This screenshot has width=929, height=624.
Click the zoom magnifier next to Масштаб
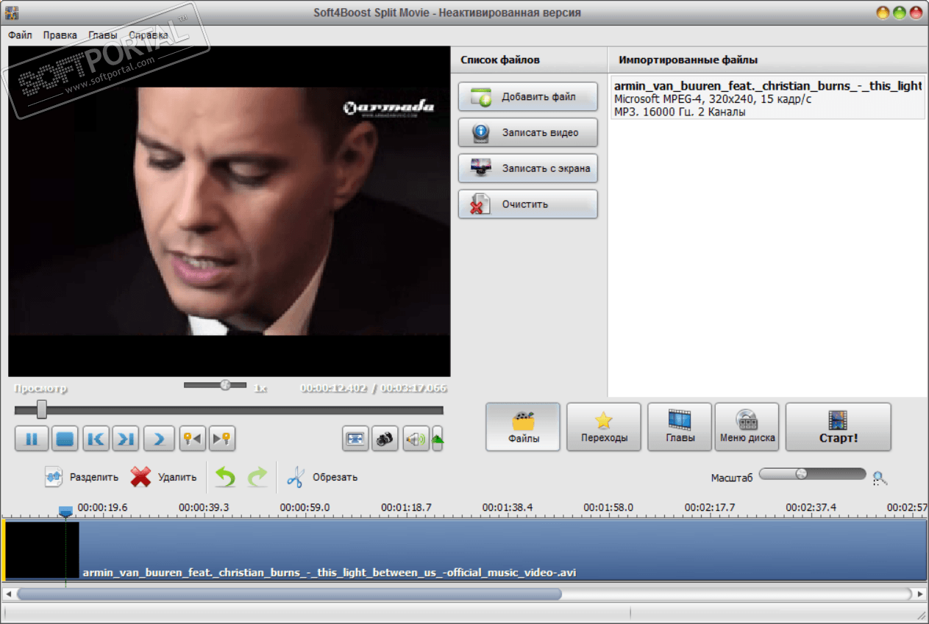(880, 478)
